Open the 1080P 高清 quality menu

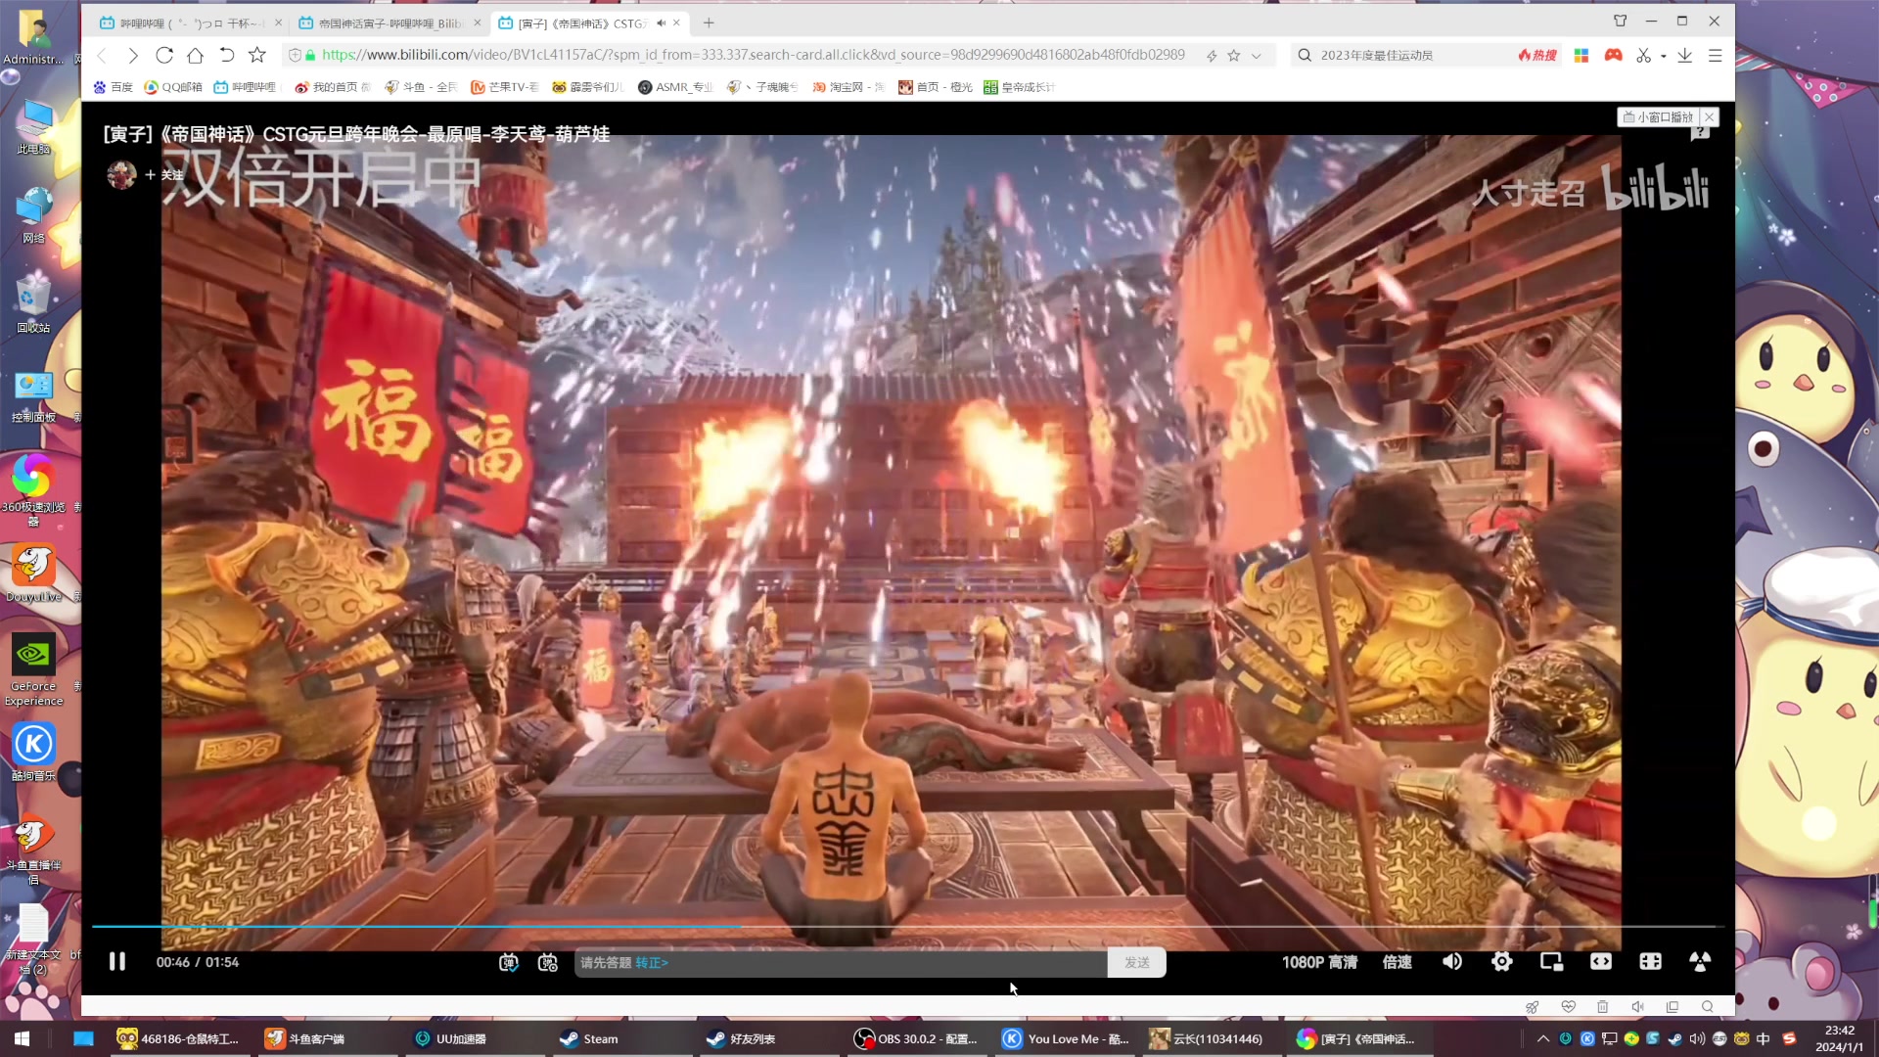pyautogui.click(x=1319, y=963)
